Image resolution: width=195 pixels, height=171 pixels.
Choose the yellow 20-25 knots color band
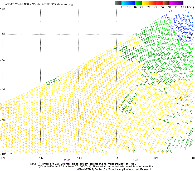click(x=145, y=3)
